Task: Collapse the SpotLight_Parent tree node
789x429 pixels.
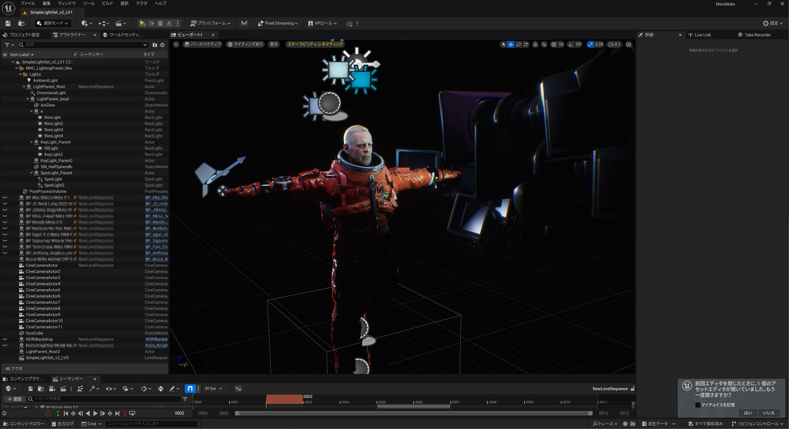Action: coord(32,173)
